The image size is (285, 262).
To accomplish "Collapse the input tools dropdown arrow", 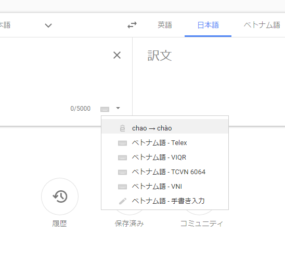I will [118, 108].
